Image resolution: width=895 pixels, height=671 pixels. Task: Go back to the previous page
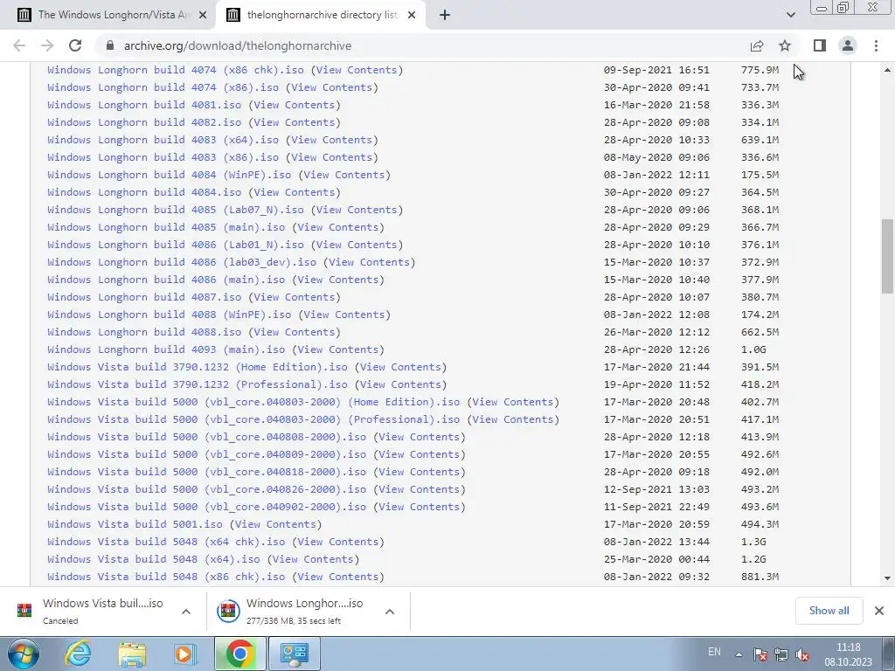(x=19, y=45)
